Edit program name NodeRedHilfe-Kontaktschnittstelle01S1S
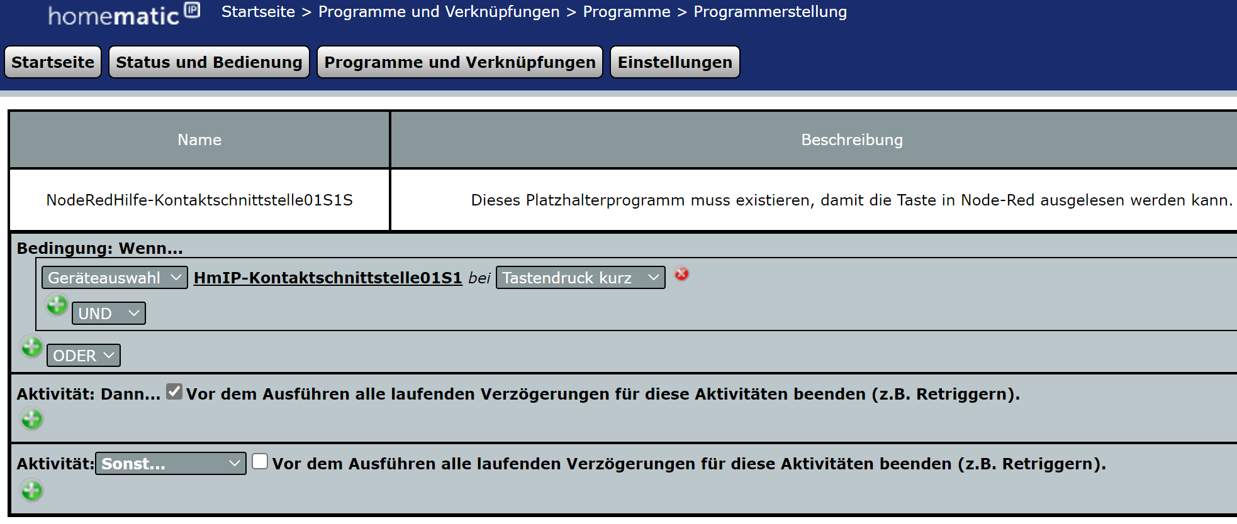This screenshot has height=524, width=1237. click(x=199, y=200)
